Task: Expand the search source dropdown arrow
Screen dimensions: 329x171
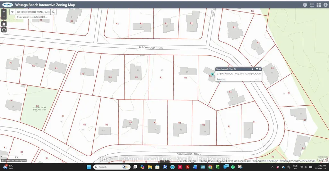Action: (12, 12)
